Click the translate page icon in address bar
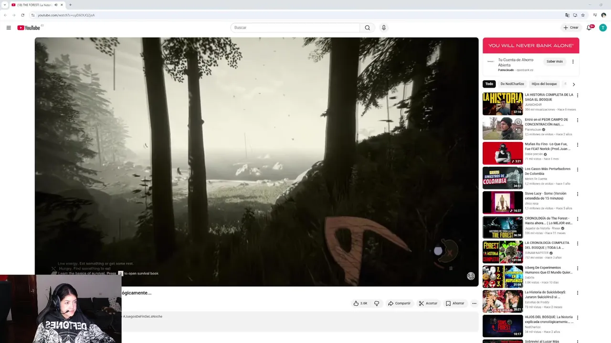The width and height of the screenshot is (611, 343). click(x=567, y=15)
